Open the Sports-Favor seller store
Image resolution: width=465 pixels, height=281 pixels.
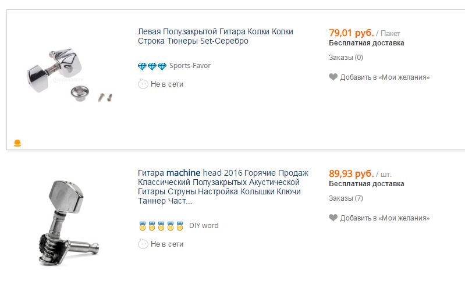pos(190,66)
